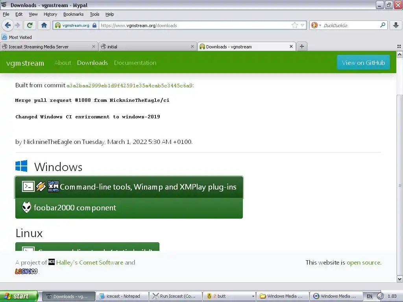
Task: Open the search engine selector dropdown
Action: [316, 25]
